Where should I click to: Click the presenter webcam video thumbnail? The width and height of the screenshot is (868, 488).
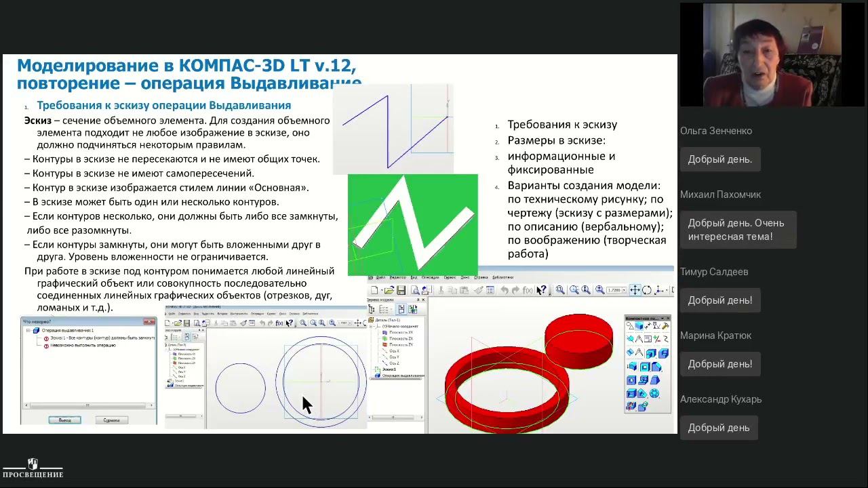[772, 55]
